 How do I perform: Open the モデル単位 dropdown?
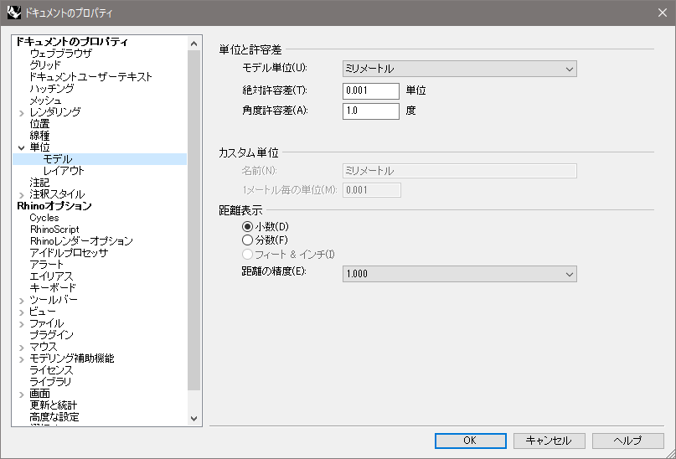pos(459,69)
